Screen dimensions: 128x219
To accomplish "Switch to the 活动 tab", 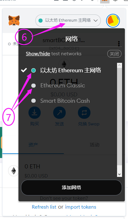I will click(95, 145).
